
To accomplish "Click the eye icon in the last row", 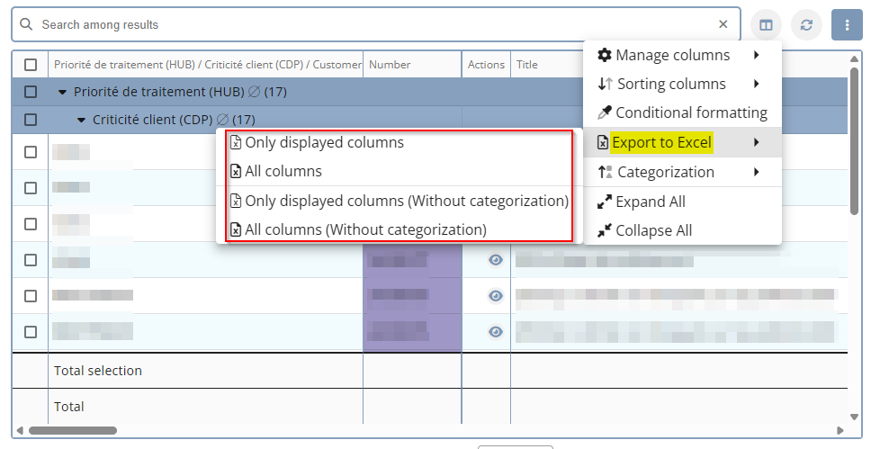I will pyautogui.click(x=495, y=331).
